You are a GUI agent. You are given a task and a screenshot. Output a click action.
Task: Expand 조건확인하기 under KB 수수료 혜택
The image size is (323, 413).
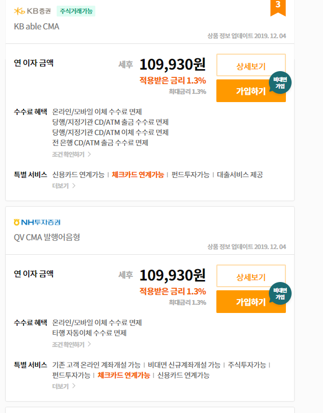click(x=71, y=154)
